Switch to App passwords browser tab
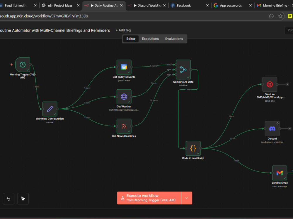The width and height of the screenshot is (293, 219). tap(231, 6)
